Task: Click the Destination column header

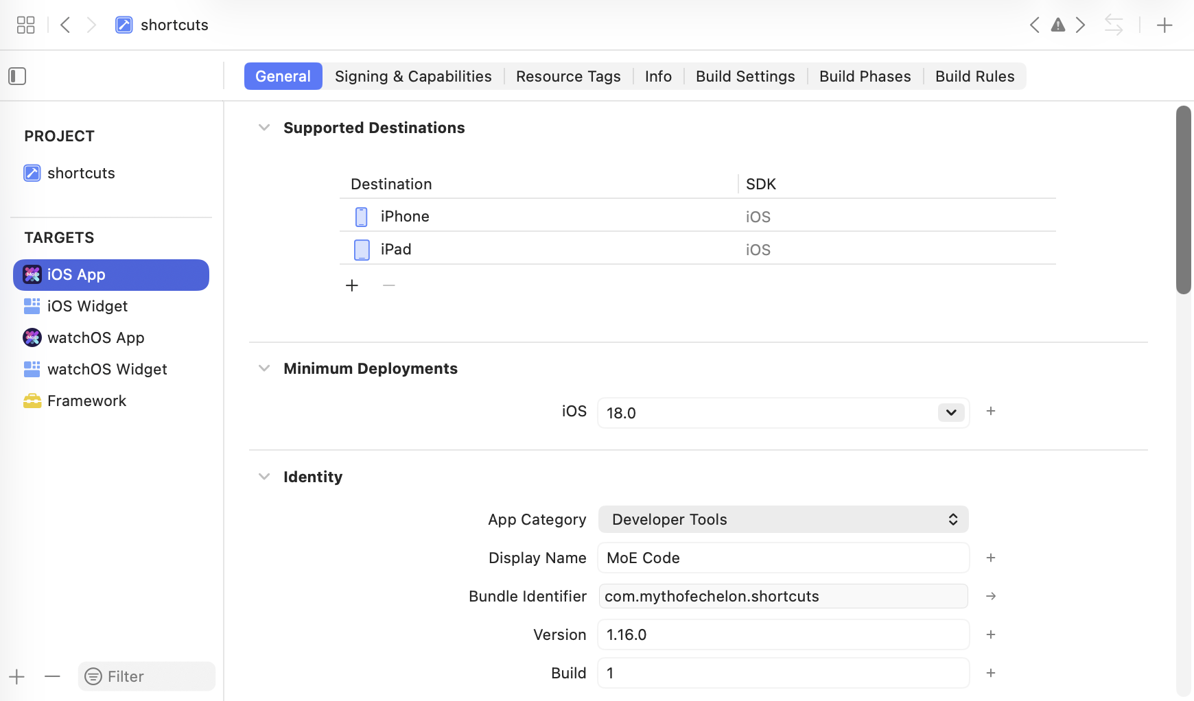Action: [x=391, y=184]
